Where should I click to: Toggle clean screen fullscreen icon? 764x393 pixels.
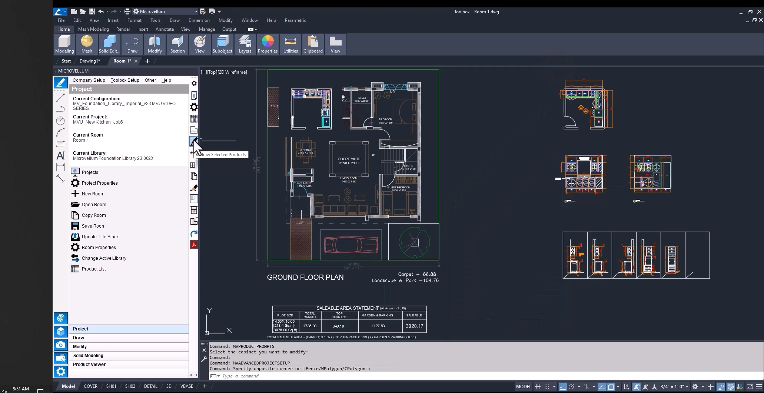[x=750, y=387]
